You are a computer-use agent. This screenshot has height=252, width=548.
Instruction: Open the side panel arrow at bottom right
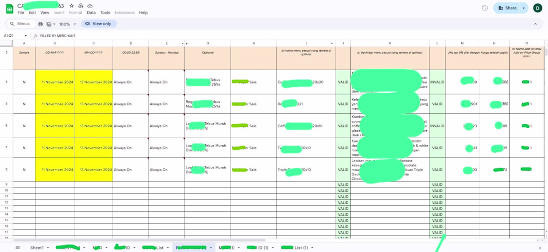click(540, 248)
